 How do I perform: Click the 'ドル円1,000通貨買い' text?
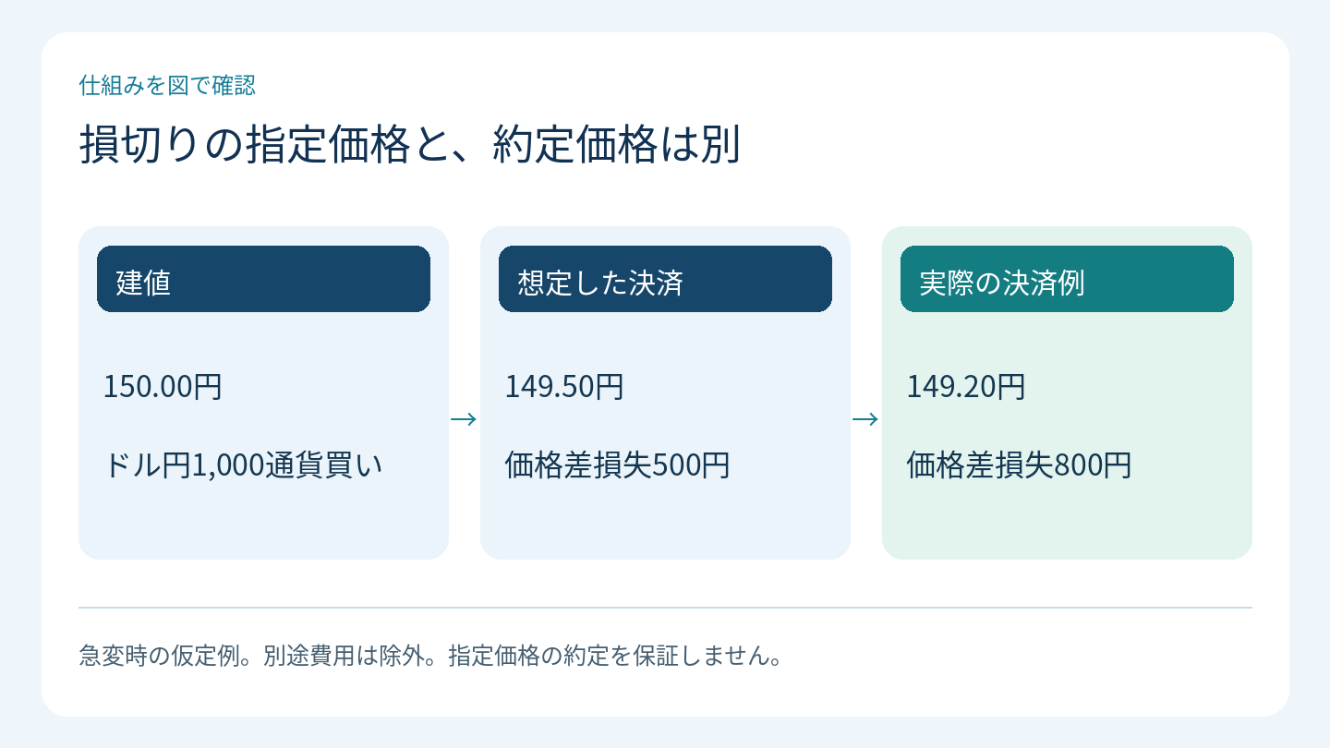[x=242, y=465]
